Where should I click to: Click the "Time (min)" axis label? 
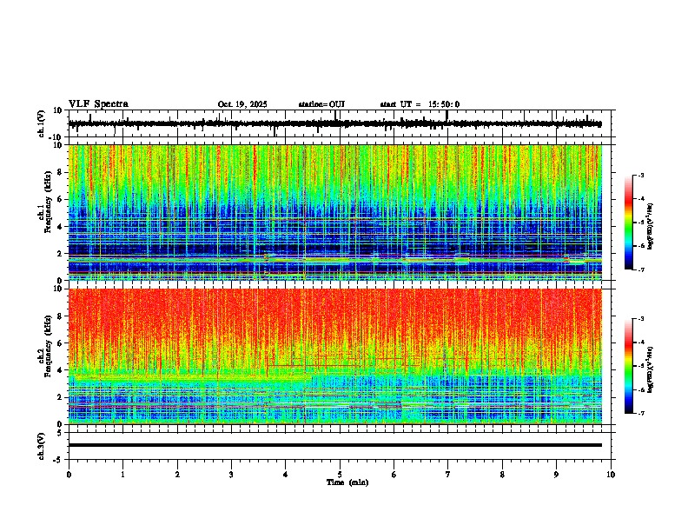[x=347, y=482]
